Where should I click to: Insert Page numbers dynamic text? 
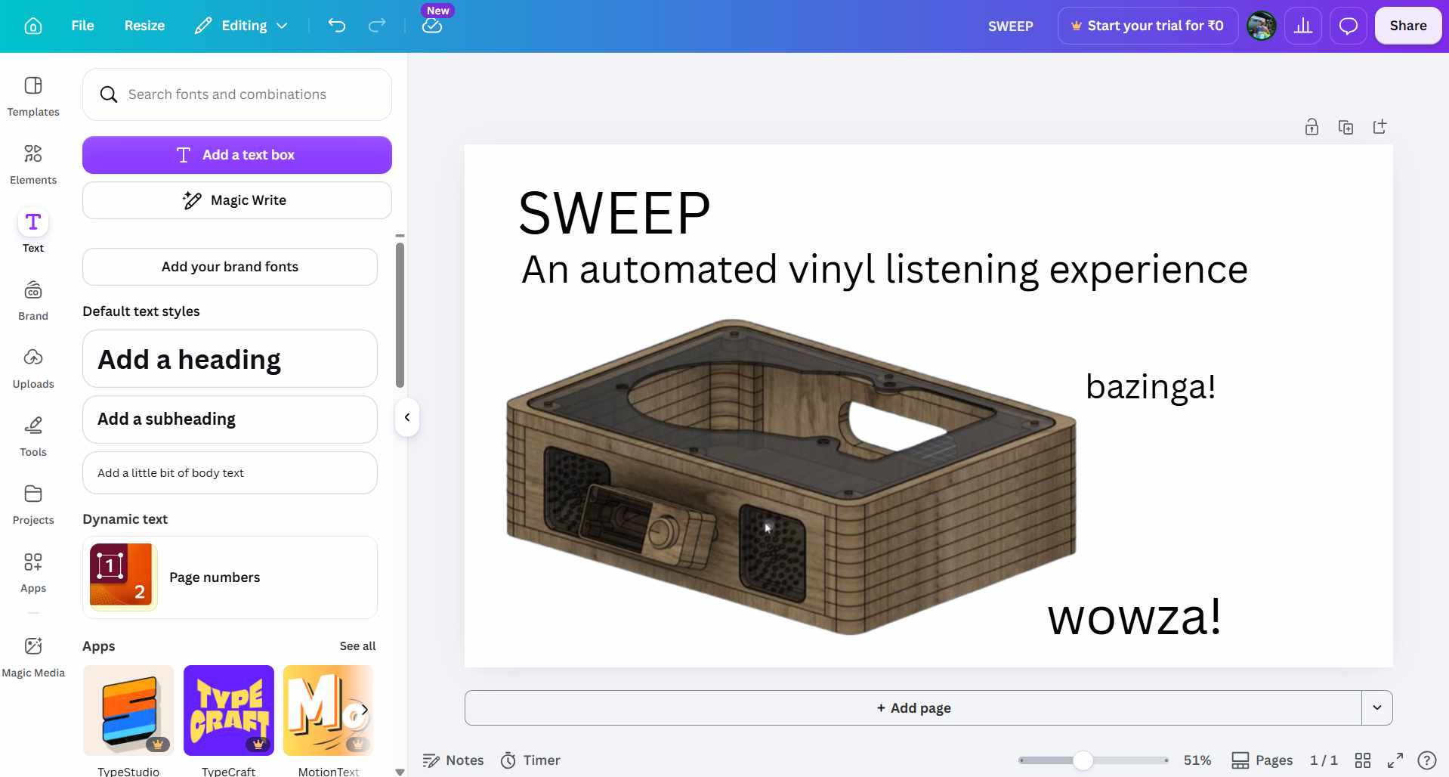[x=230, y=577]
